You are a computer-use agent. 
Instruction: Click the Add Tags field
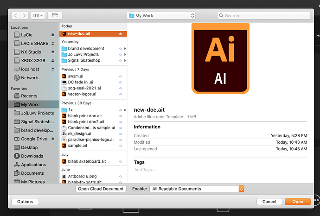pyautogui.click(x=145, y=170)
